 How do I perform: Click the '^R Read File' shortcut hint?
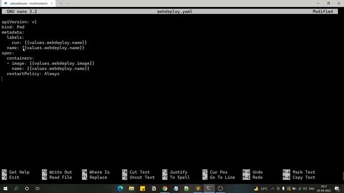tap(57, 177)
